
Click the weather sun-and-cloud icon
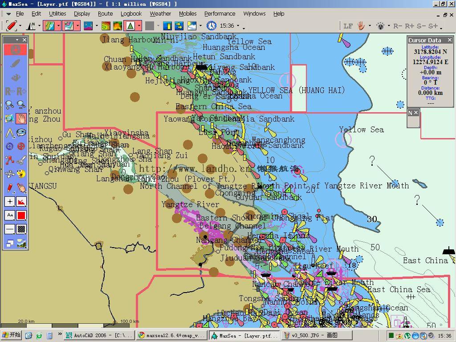(x=192, y=25)
